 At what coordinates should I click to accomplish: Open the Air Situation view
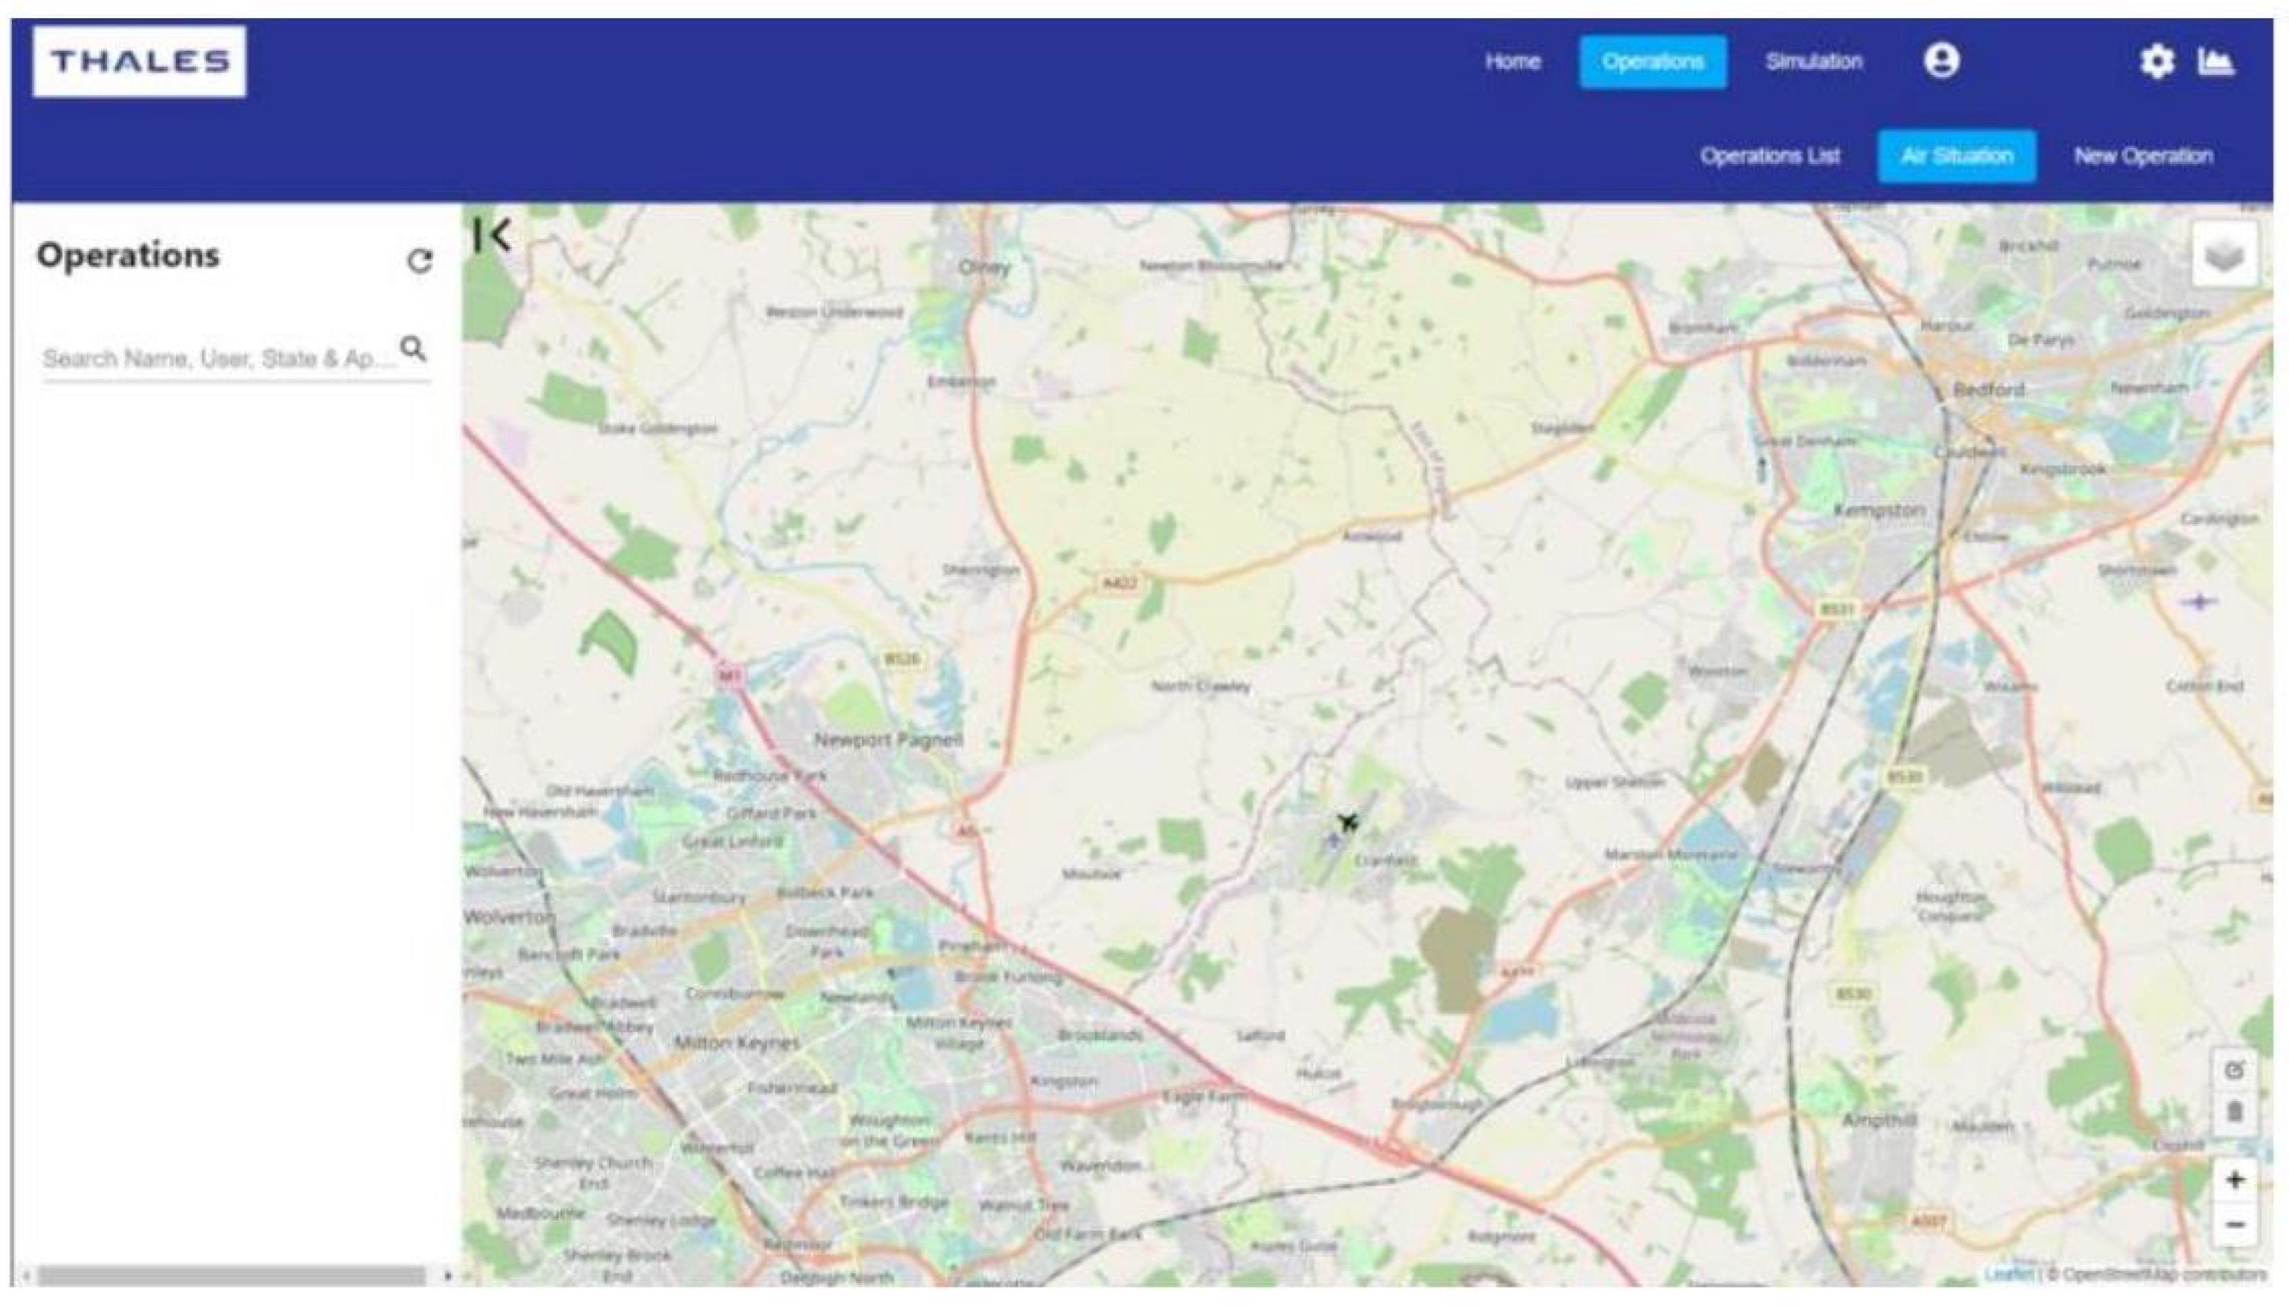[x=1956, y=156]
